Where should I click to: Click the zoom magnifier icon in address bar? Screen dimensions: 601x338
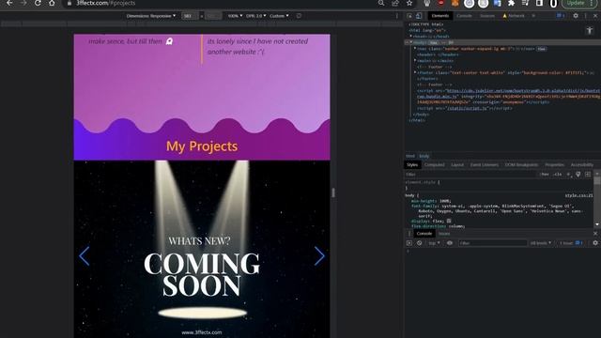pos(381,3)
